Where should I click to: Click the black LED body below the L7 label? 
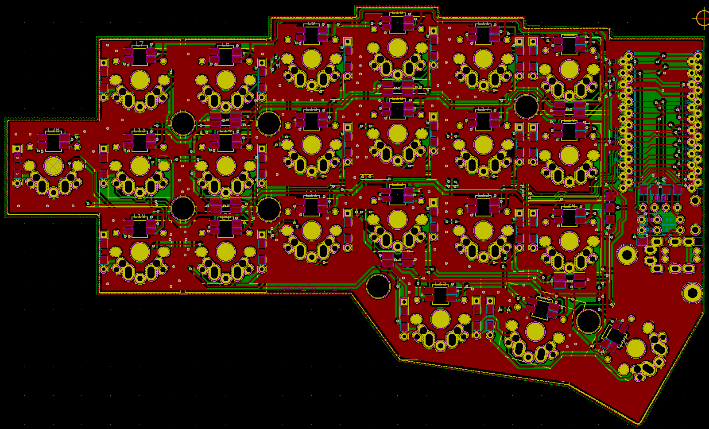click(139, 56)
